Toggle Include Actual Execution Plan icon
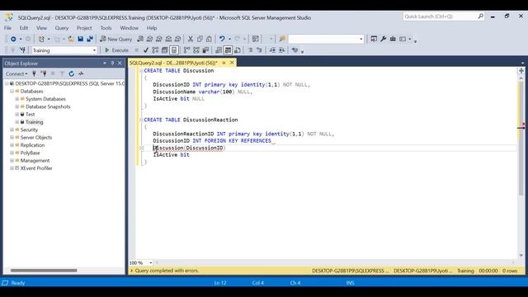 click(x=187, y=50)
